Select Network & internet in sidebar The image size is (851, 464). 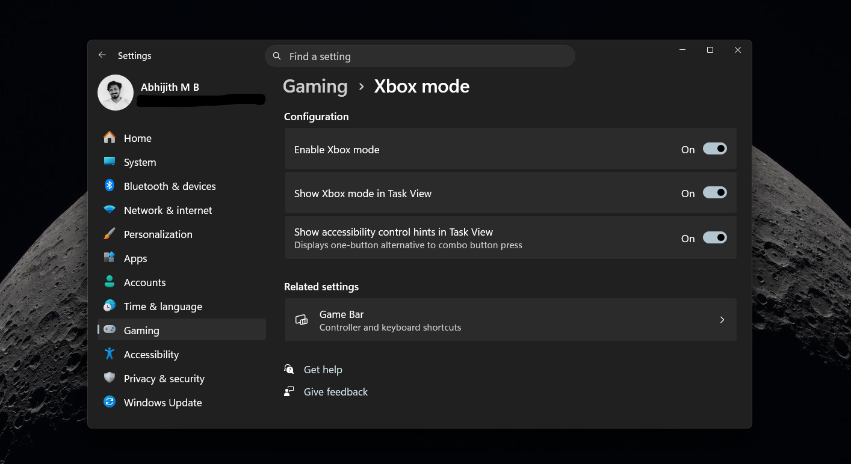182,210
